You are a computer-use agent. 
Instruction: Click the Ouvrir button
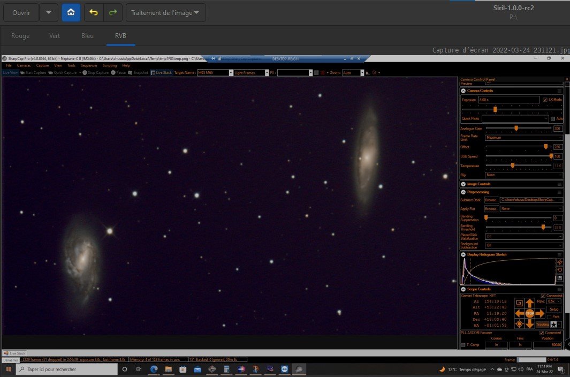21,12
